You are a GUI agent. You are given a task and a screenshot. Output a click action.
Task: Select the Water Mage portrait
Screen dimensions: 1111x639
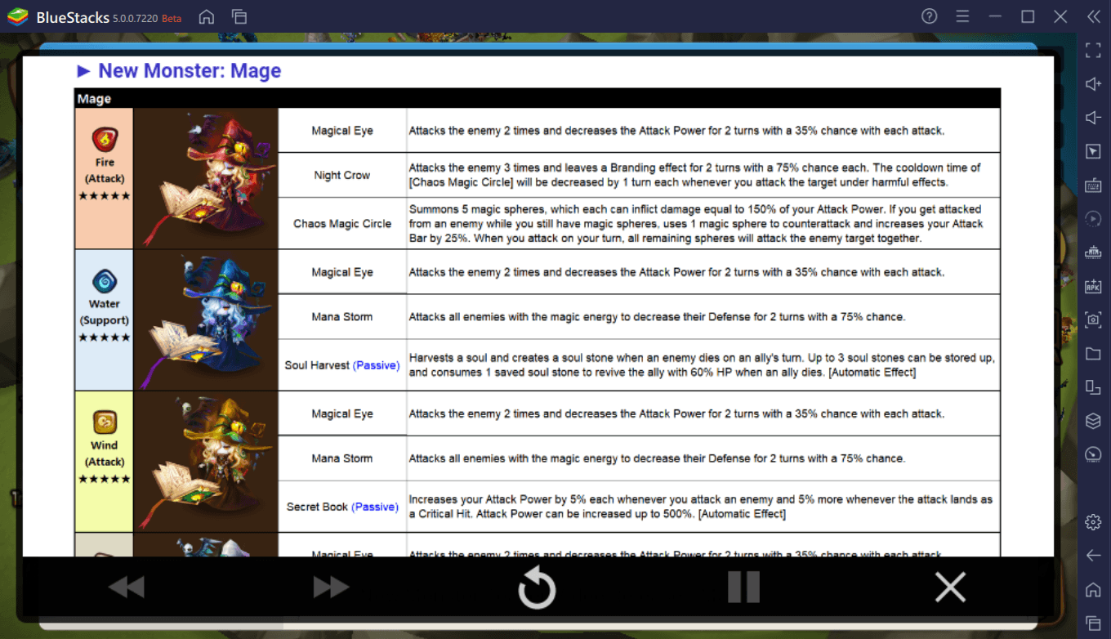[206, 320]
